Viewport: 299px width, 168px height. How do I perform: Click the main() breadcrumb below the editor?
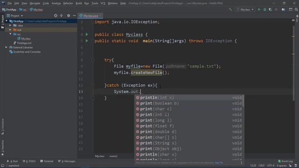[113, 156]
